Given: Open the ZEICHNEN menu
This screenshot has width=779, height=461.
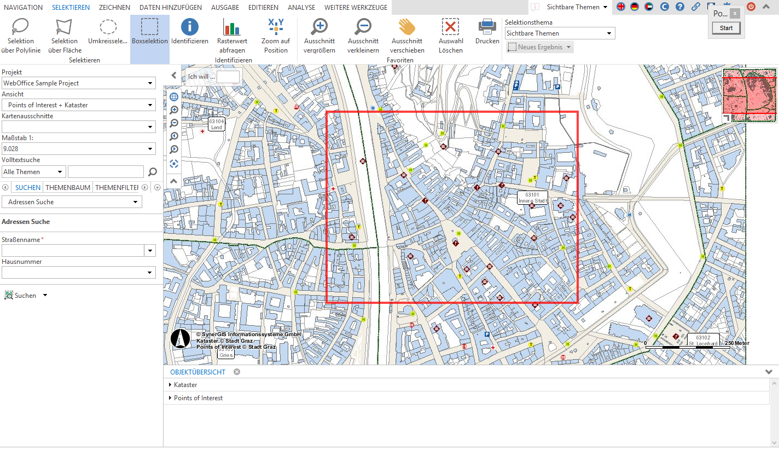Looking at the screenshot, I should click(114, 7).
